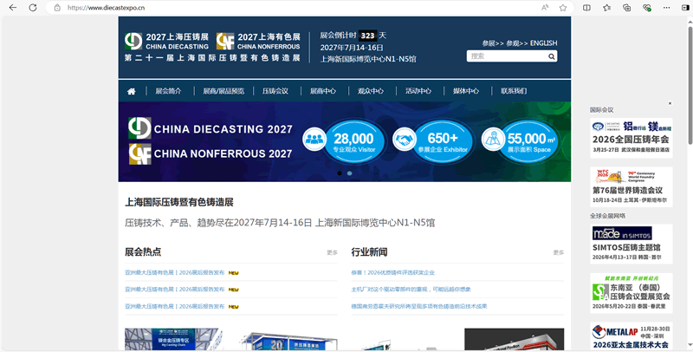Image resolution: width=693 pixels, height=352 pixels.
Task: Go to the site home icon in navigation
Action: (x=132, y=91)
